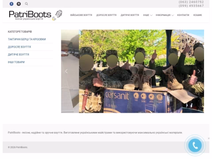Click the blue phone callback button
212x159 pixels.
195,145
